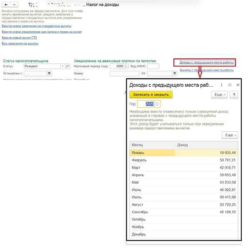
Task: Go back with the left arrow button
Action: pyautogui.click(x=6, y=5)
